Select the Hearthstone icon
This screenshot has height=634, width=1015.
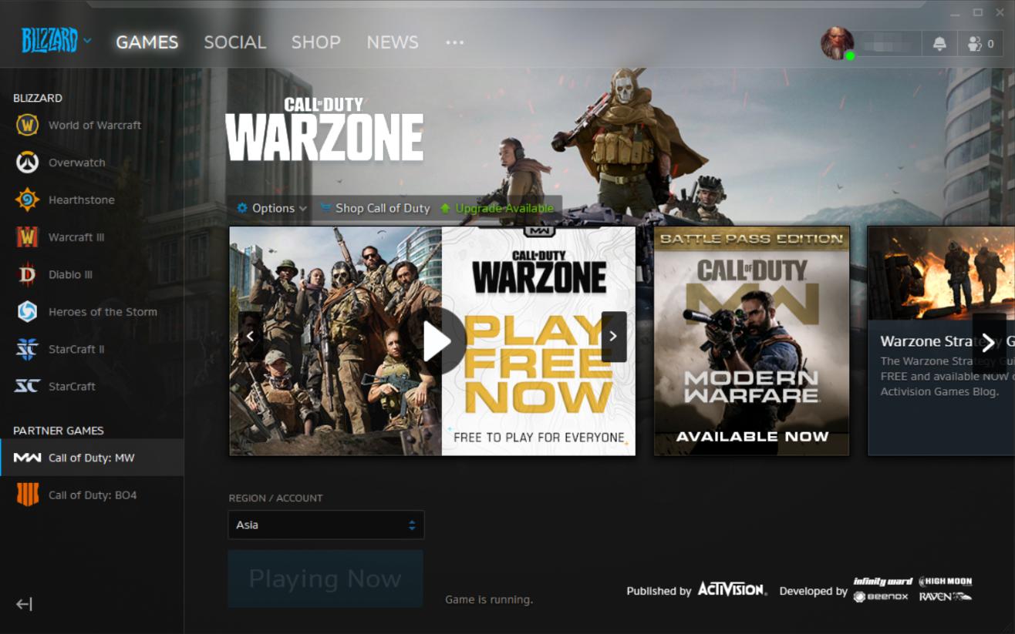[27, 200]
